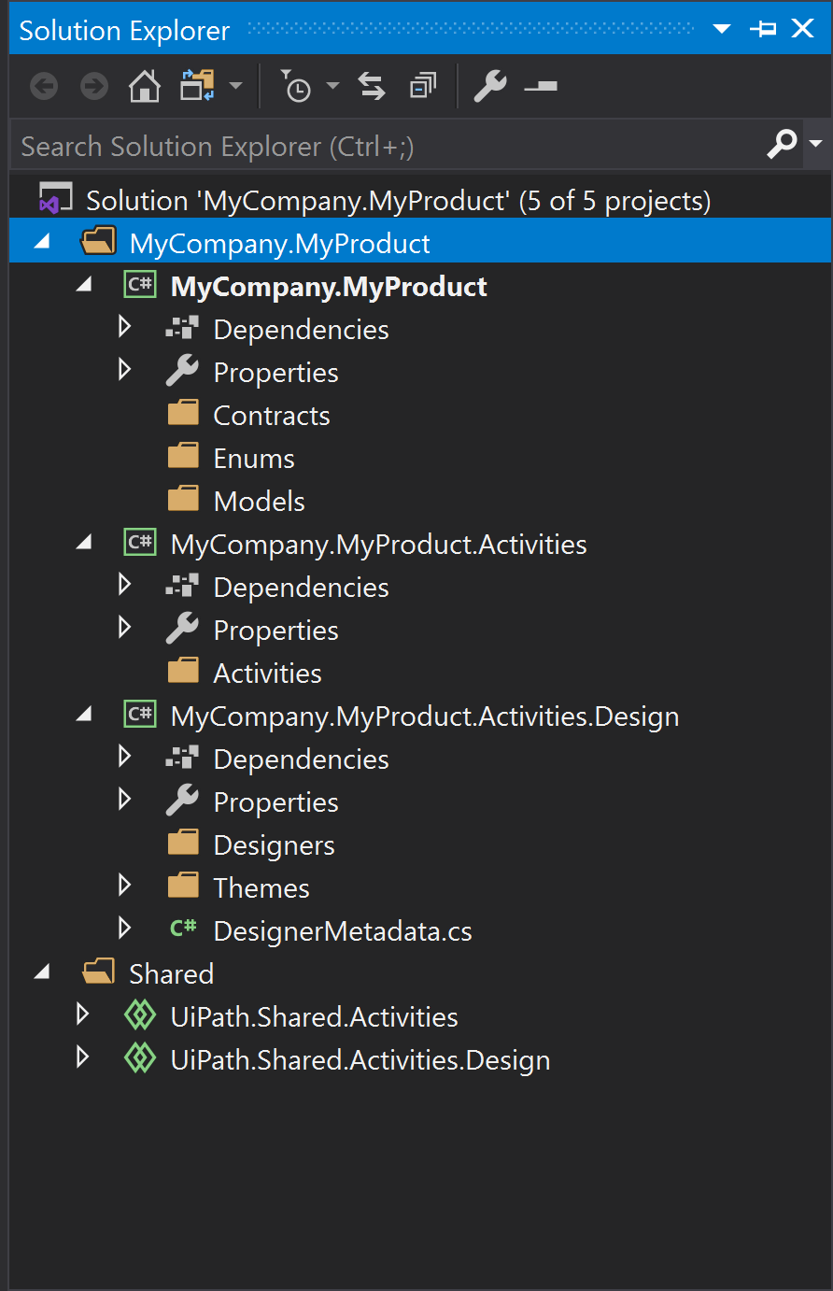This screenshot has width=833, height=1291.
Task: Click the Forward navigation arrow in toolbar
Action: [x=94, y=87]
